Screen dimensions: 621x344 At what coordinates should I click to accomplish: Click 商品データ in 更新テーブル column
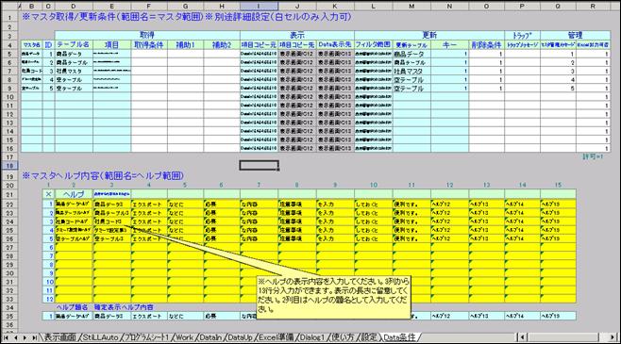[411, 54]
